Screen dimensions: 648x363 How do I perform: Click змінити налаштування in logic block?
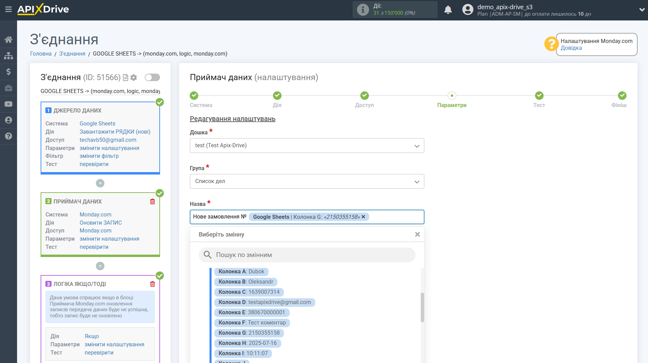(x=114, y=344)
